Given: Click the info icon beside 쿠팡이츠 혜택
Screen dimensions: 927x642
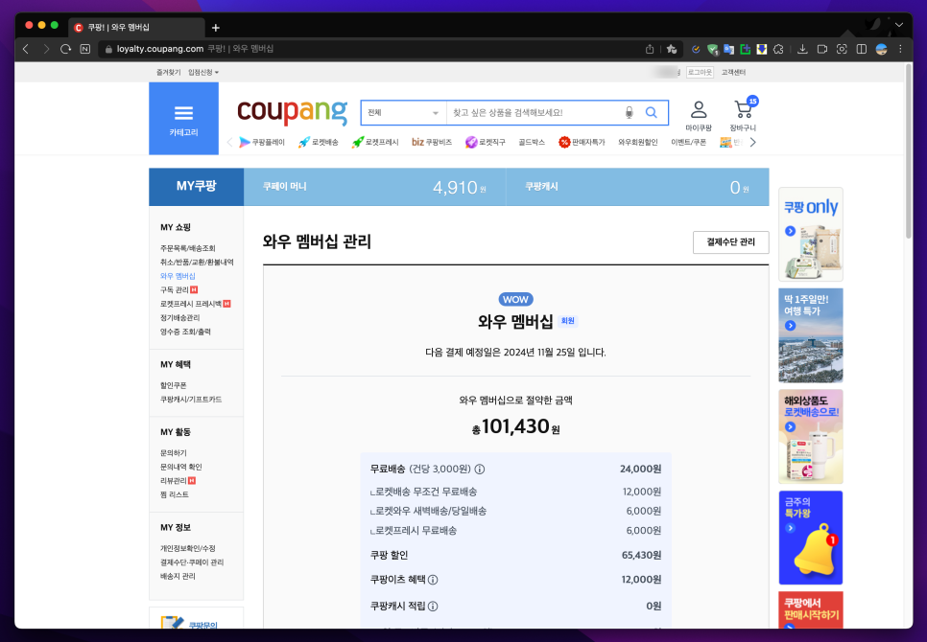Looking at the screenshot, I should 433,580.
